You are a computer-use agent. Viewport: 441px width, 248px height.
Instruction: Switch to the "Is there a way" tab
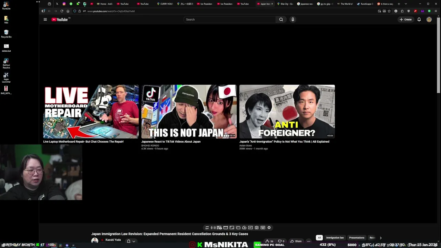385,4
